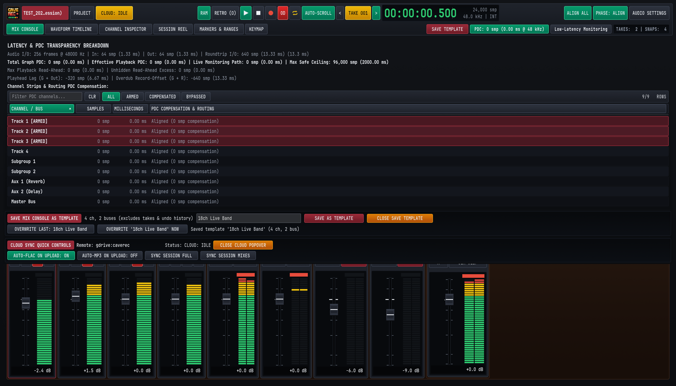Go to previous take with left arrow
676x386 pixels.
tap(340, 13)
